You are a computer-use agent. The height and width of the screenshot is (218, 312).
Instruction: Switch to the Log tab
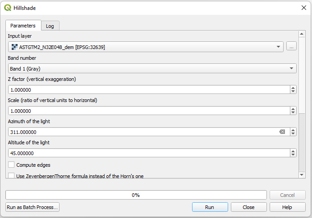click(50, 26)
